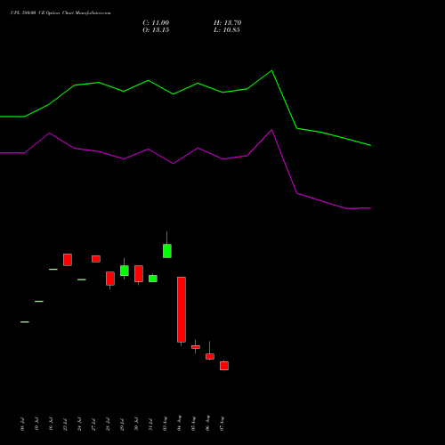Select the 07 Aug date label
The image size is (445, 445).
click(222, 424)
